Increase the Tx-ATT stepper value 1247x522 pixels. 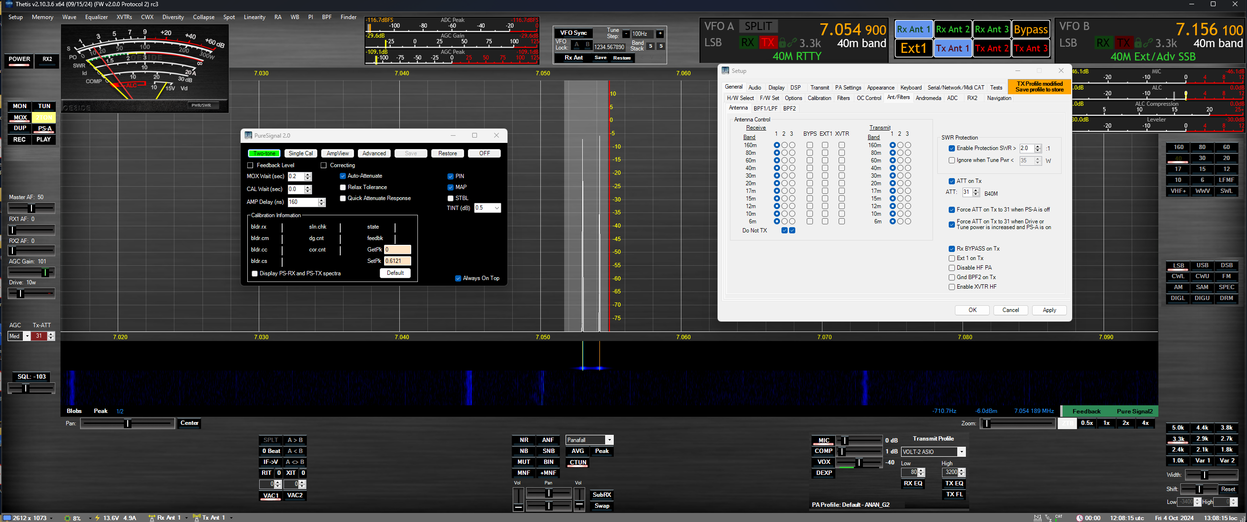51,334
